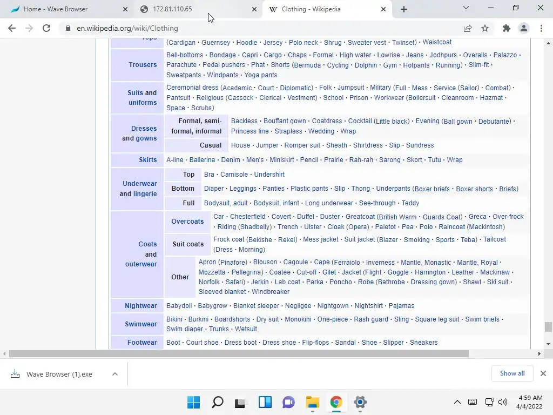The image size is (553, 415).
Task: Click the scroll right arrow
Action: coord(539,353)
